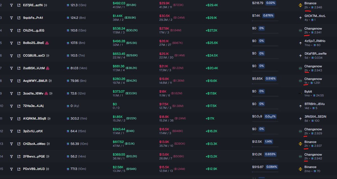Open wallet address PDxV89...btU3
337x179 pixels.
pyautogui.click(x=34, y=169)
